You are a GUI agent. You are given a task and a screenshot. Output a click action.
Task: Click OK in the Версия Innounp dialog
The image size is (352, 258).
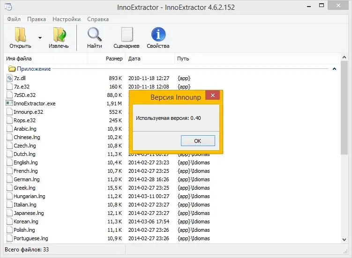tap(198, 140)
